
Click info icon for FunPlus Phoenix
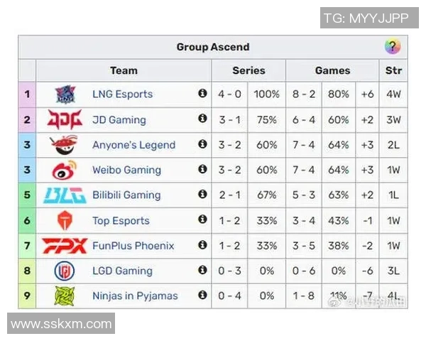[202, 245]
